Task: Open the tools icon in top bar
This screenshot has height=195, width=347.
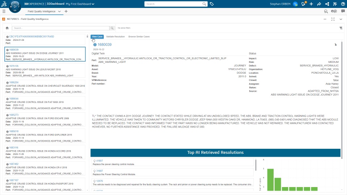Action: 335,4
